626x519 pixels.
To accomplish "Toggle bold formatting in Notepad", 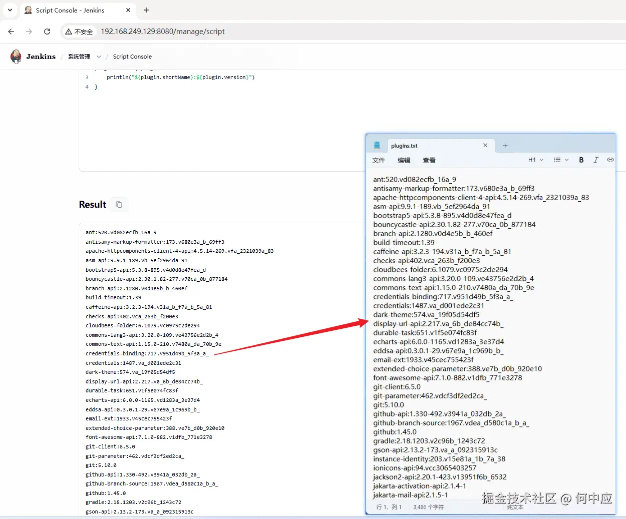I will (581, 160).
